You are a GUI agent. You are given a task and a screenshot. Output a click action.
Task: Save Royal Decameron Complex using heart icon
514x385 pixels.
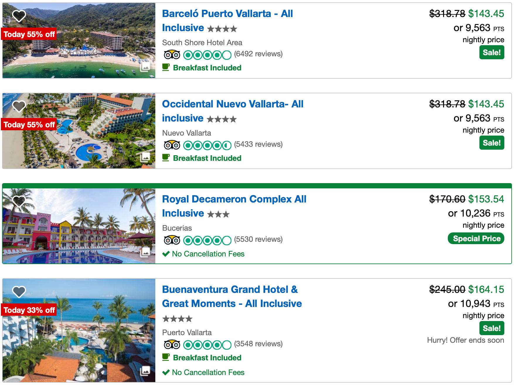(x=19, y=201)
